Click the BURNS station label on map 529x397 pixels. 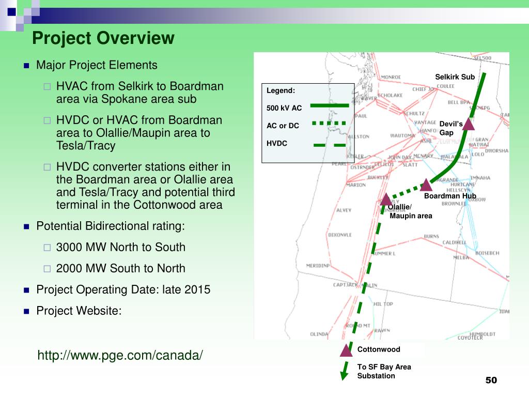[x=431, y=236]
